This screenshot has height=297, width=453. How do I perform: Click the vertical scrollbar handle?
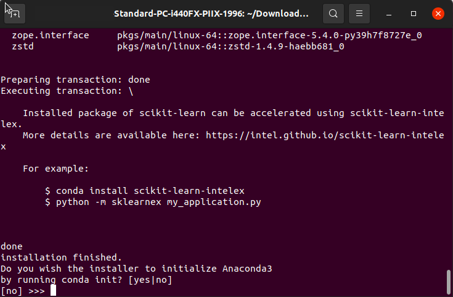click(x=449, y=282)
